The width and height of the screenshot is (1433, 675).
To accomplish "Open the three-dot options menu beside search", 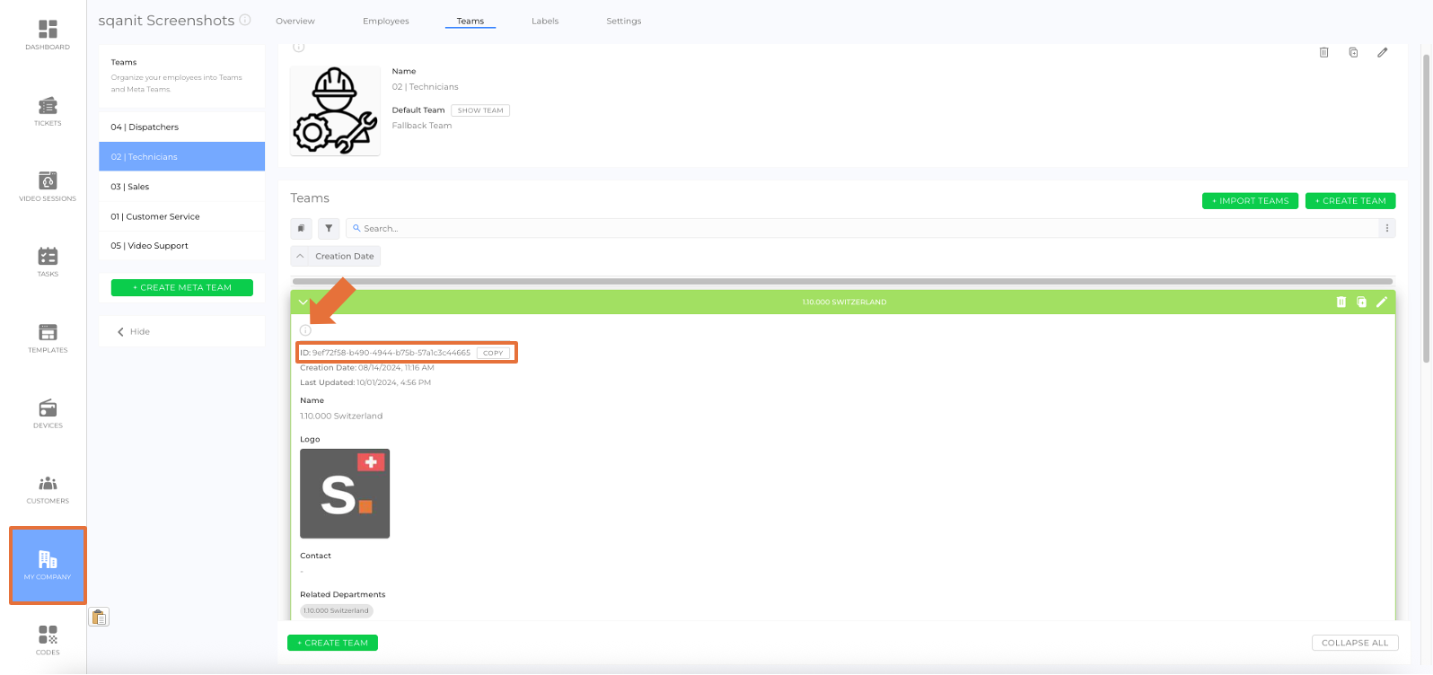I will coord(1386,229).
